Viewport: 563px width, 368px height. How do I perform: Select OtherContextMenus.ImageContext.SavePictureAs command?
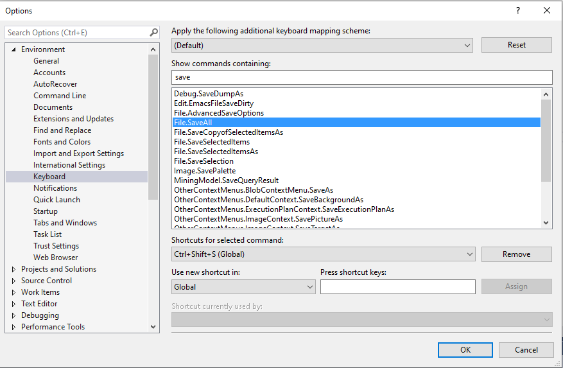258,219
